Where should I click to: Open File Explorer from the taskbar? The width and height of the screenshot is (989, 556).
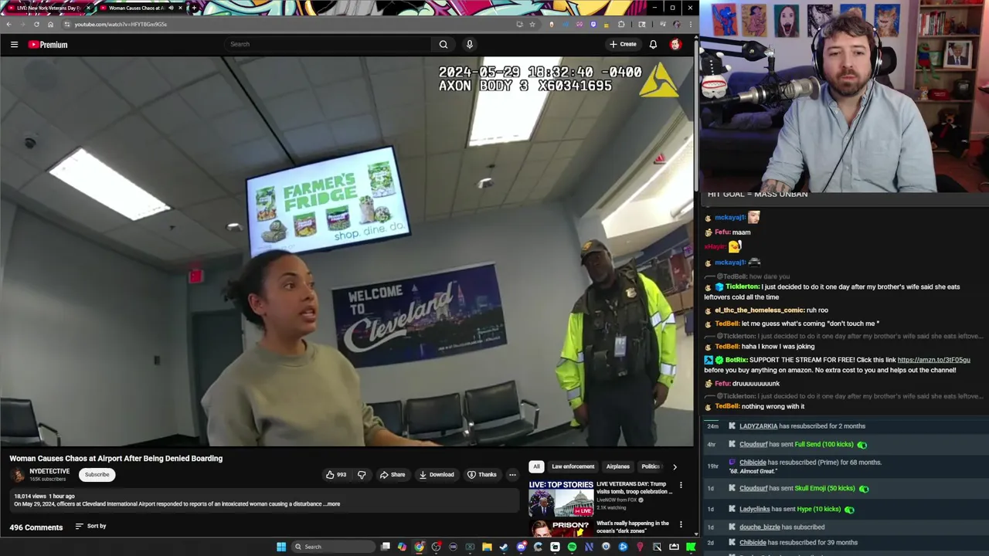(x=487, y=547)
